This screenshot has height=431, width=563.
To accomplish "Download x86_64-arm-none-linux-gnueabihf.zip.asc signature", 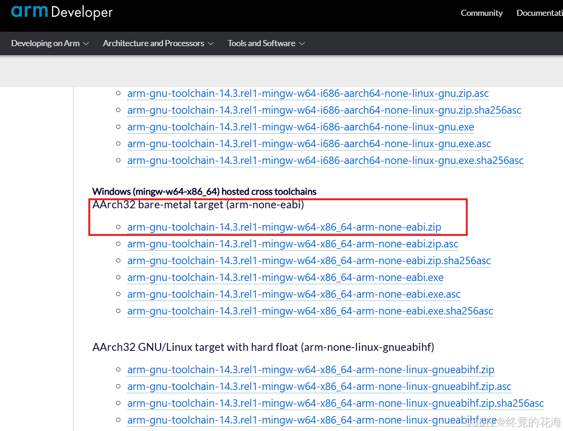I will click(319, 387).
